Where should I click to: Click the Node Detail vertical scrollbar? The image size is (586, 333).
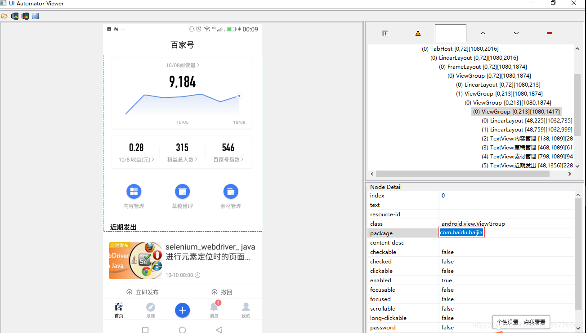coord(578,254)
